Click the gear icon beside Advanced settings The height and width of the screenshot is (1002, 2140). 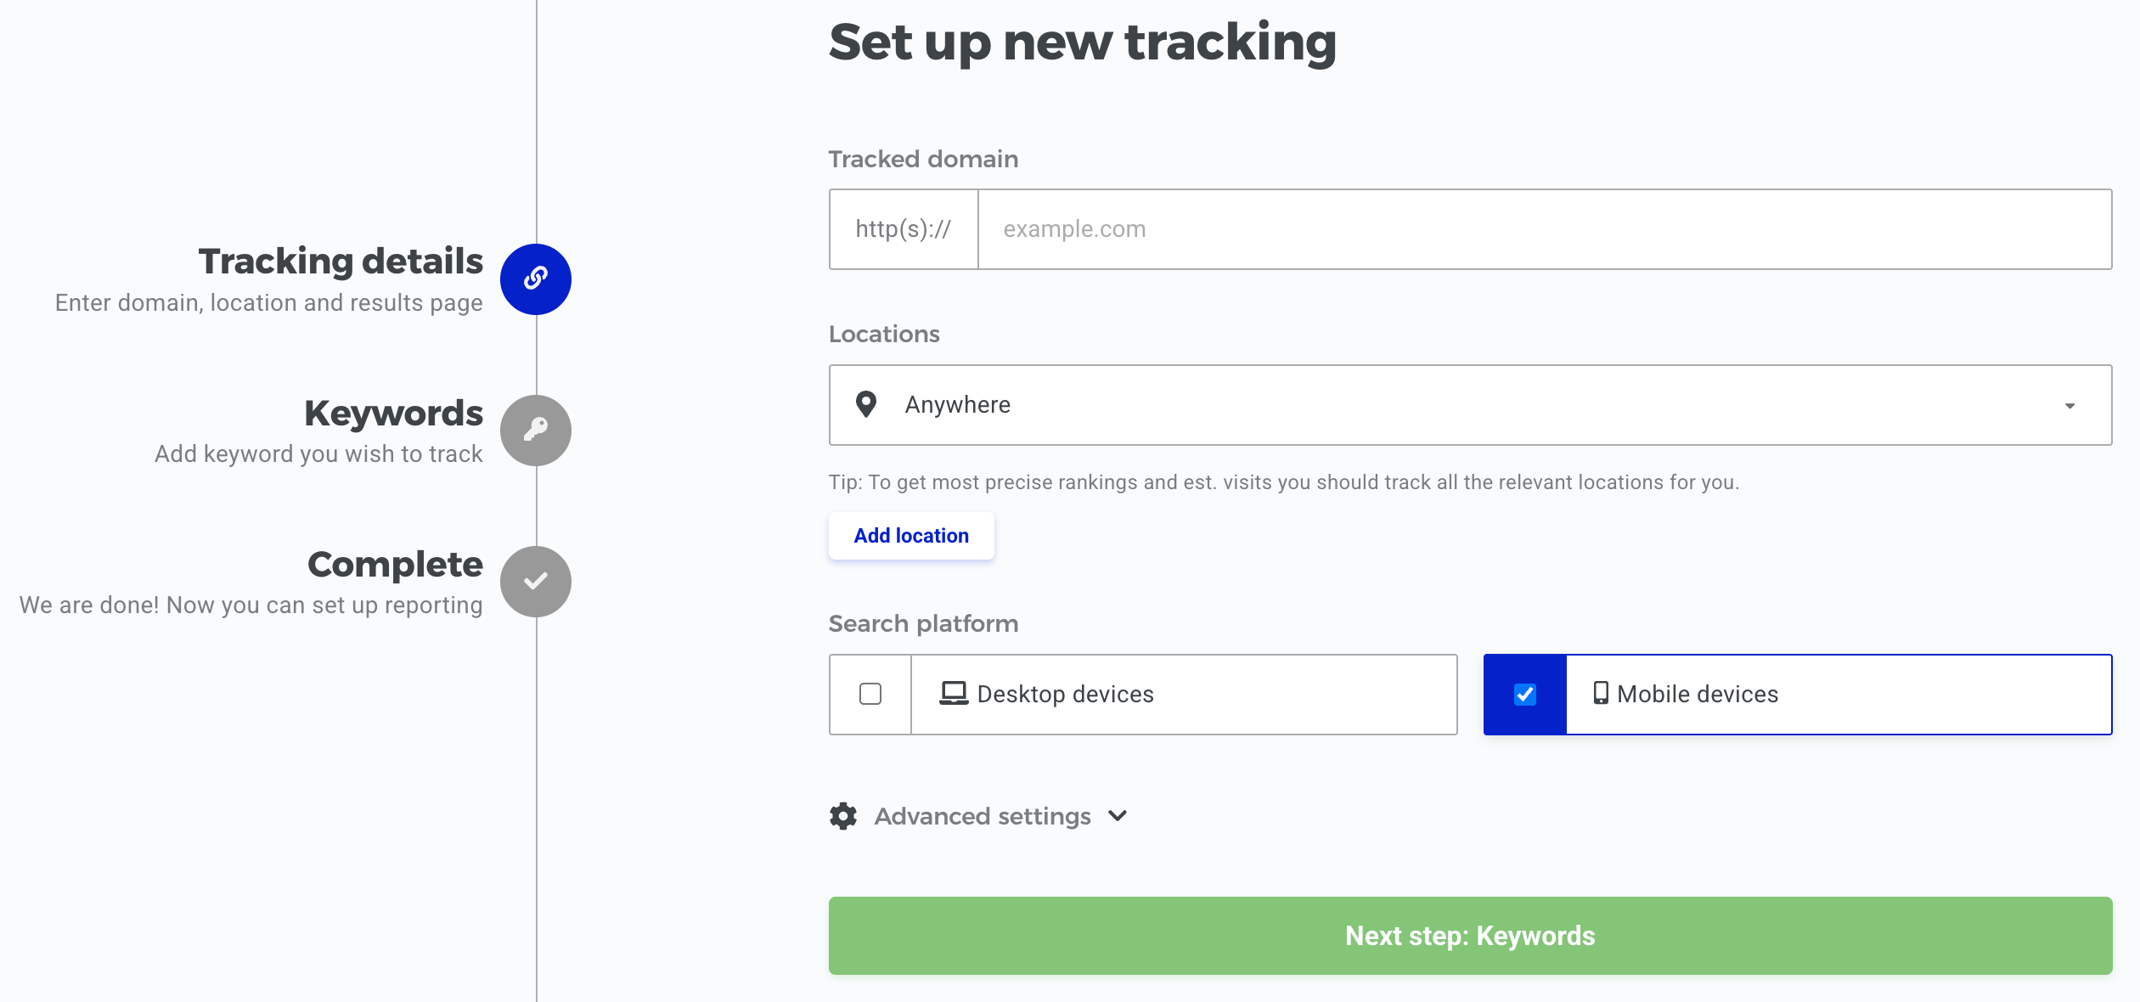(x=843, y=816)
